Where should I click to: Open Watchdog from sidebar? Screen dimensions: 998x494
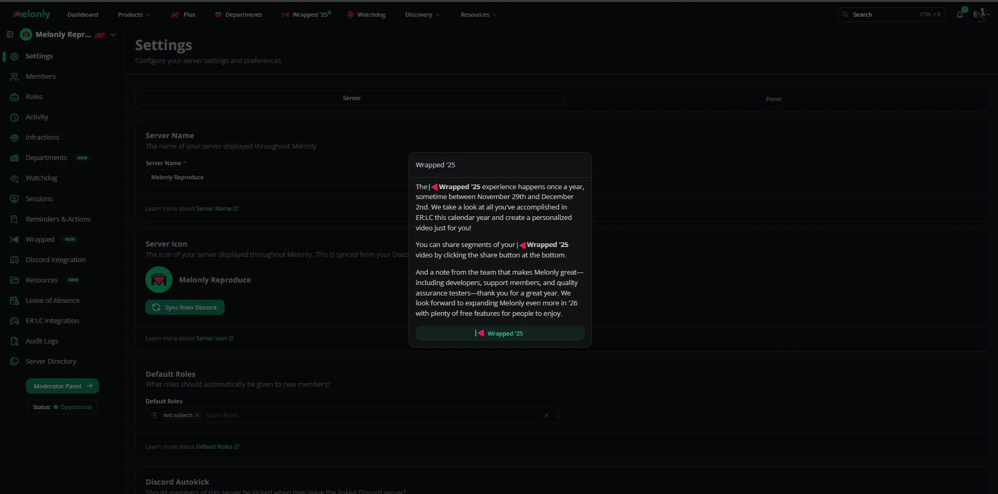tap(41, 178)
